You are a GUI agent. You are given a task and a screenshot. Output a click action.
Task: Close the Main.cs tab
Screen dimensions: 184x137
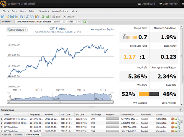(x=12, y=22)
